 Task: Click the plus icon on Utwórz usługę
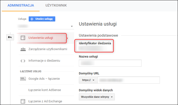[x=32, y=19]
